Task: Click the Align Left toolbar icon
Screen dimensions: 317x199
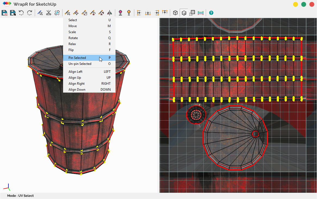Action: click(139, 12)
